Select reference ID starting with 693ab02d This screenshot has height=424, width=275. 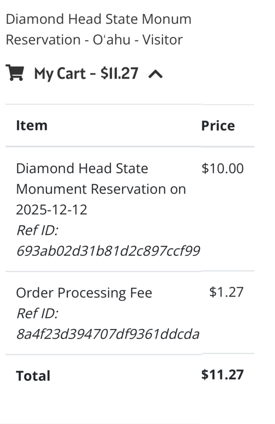coord(108,251)
